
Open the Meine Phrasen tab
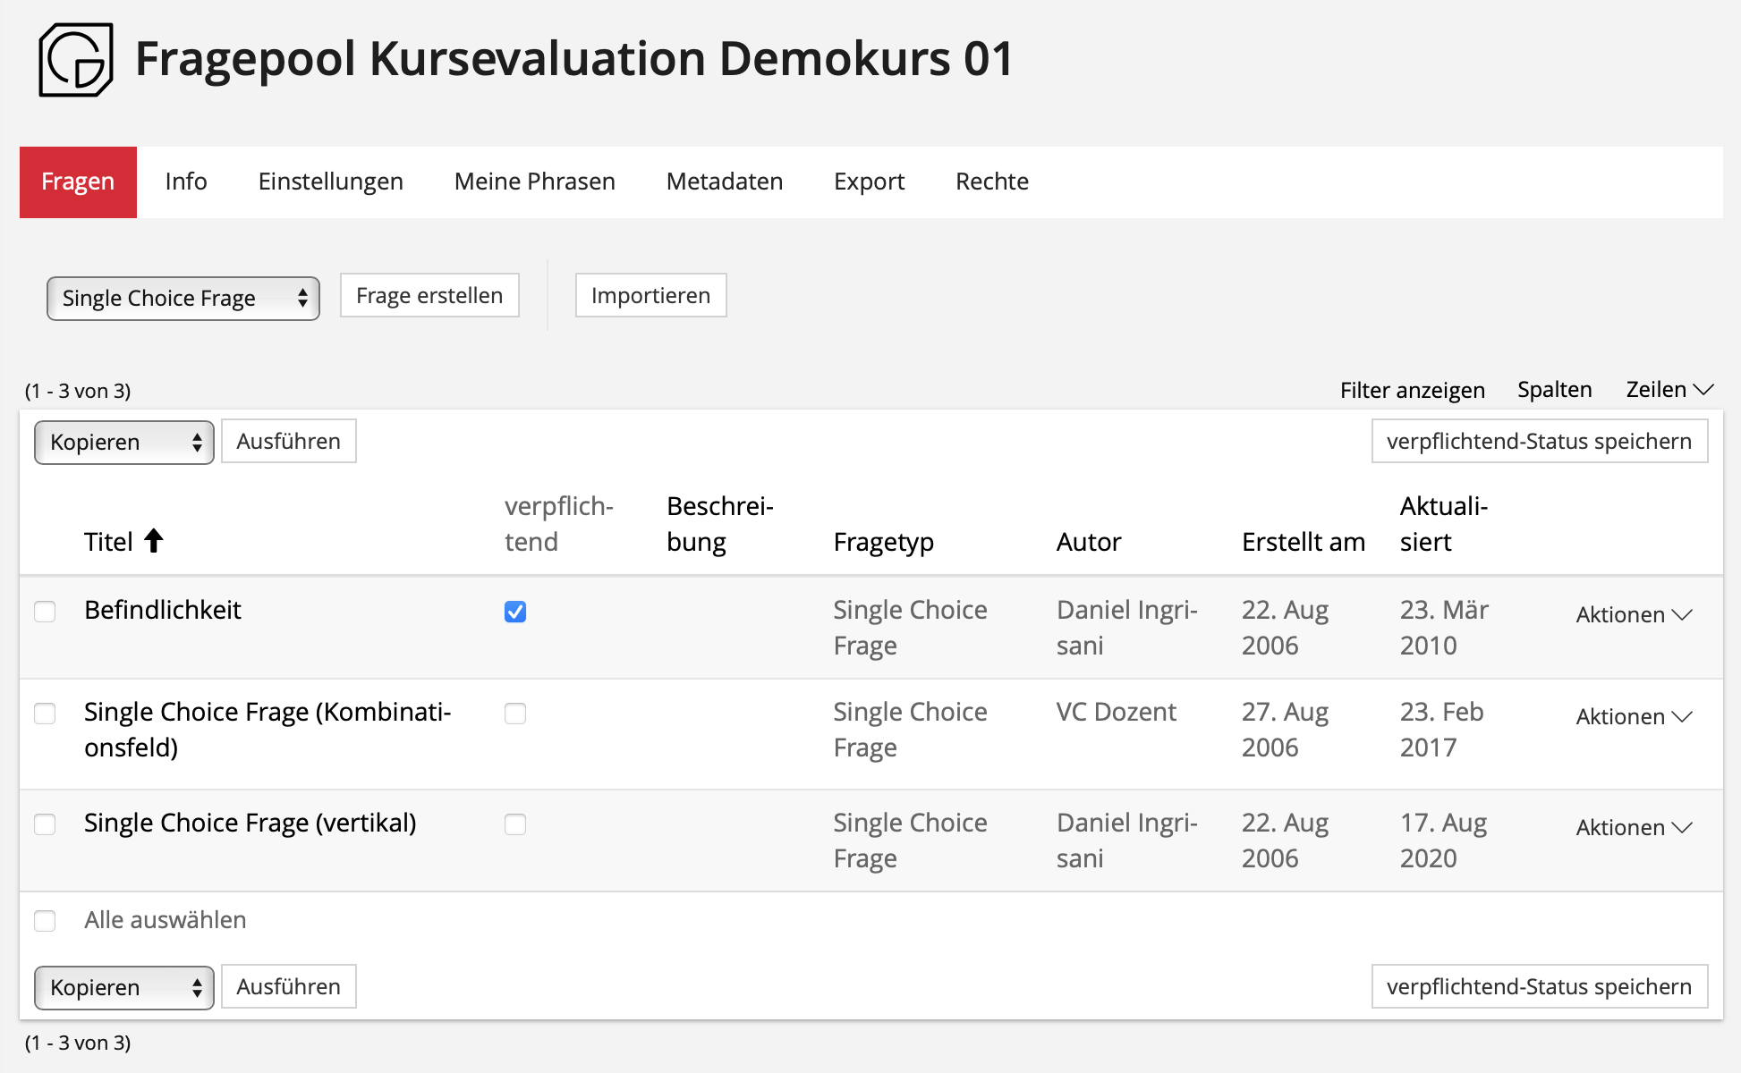tap(534, 182)
